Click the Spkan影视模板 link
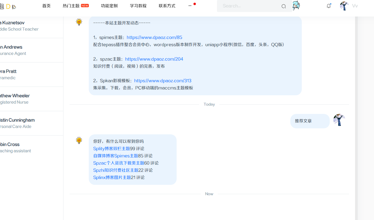This screenshot has width=374, height=220. point(163,81)
